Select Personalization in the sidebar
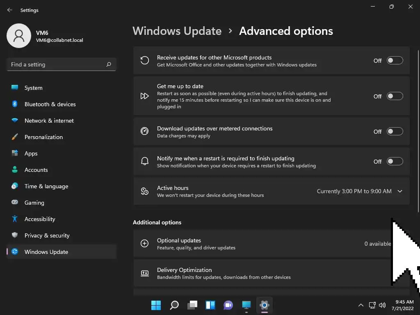 [62, 137]
